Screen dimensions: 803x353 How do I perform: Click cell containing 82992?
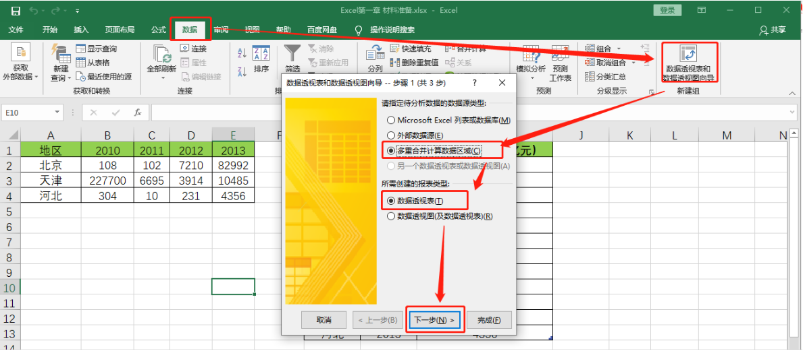pyautogui.click(x=233, y=165)
